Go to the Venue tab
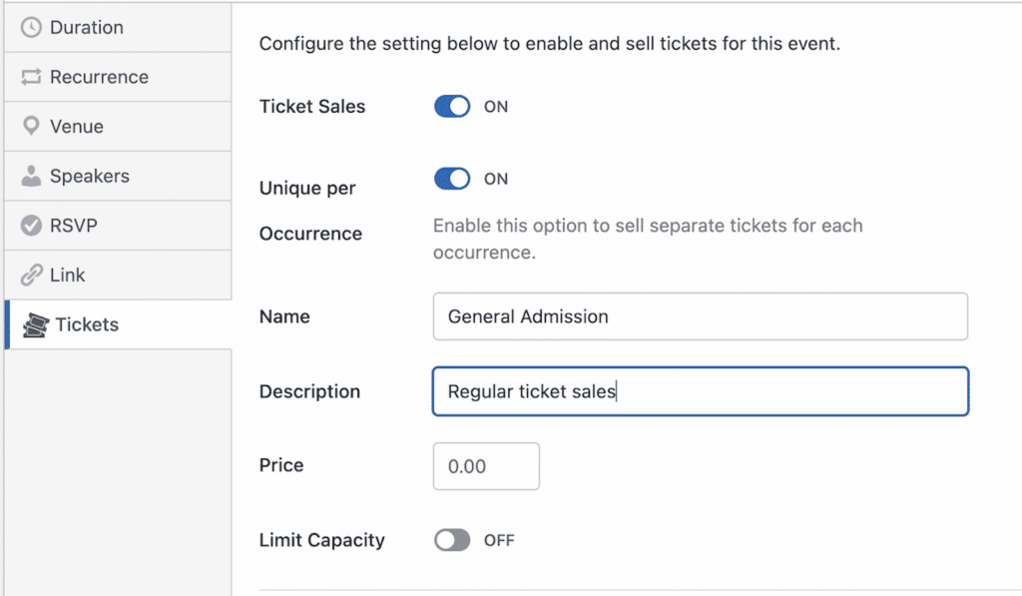Screen dimensions: 1022x596 pyautogui.click(x=77, y=127)
